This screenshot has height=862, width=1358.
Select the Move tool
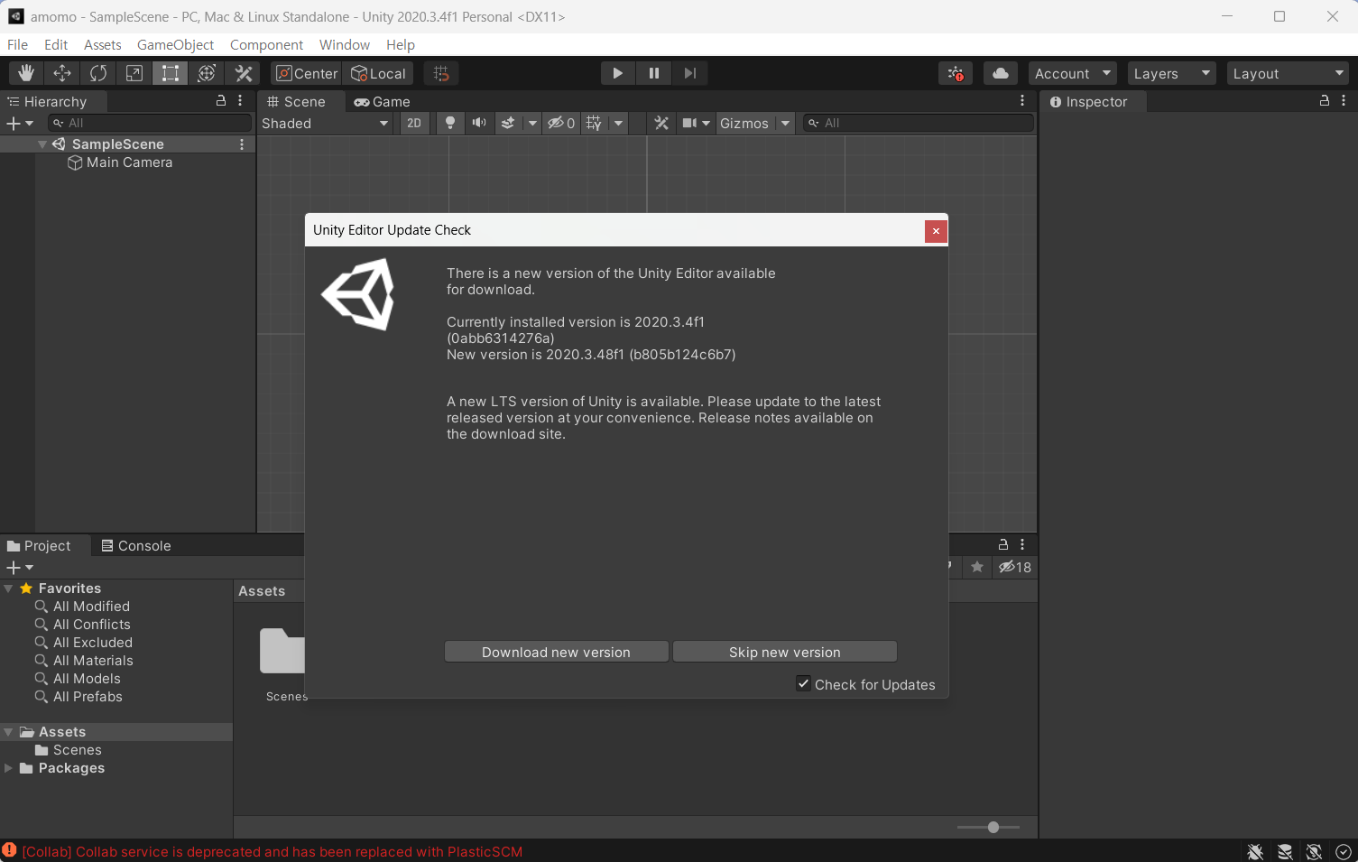click(62, 73)
